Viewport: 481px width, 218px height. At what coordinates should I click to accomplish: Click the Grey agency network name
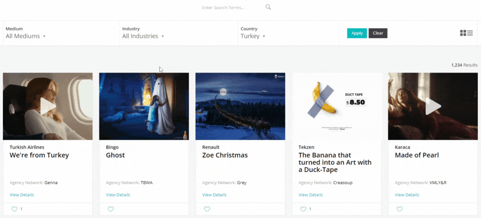[x=242, y=182]
